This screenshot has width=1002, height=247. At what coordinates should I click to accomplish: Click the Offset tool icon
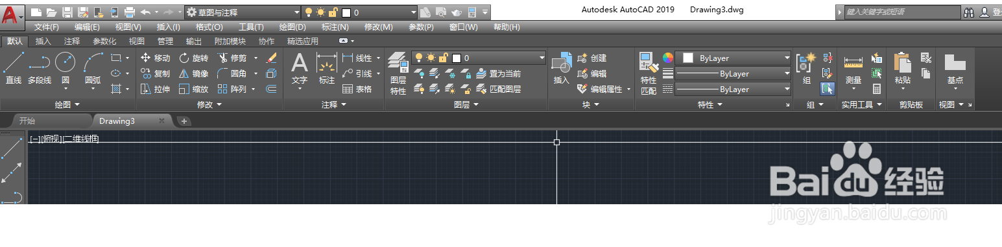[x=271, y=89]
